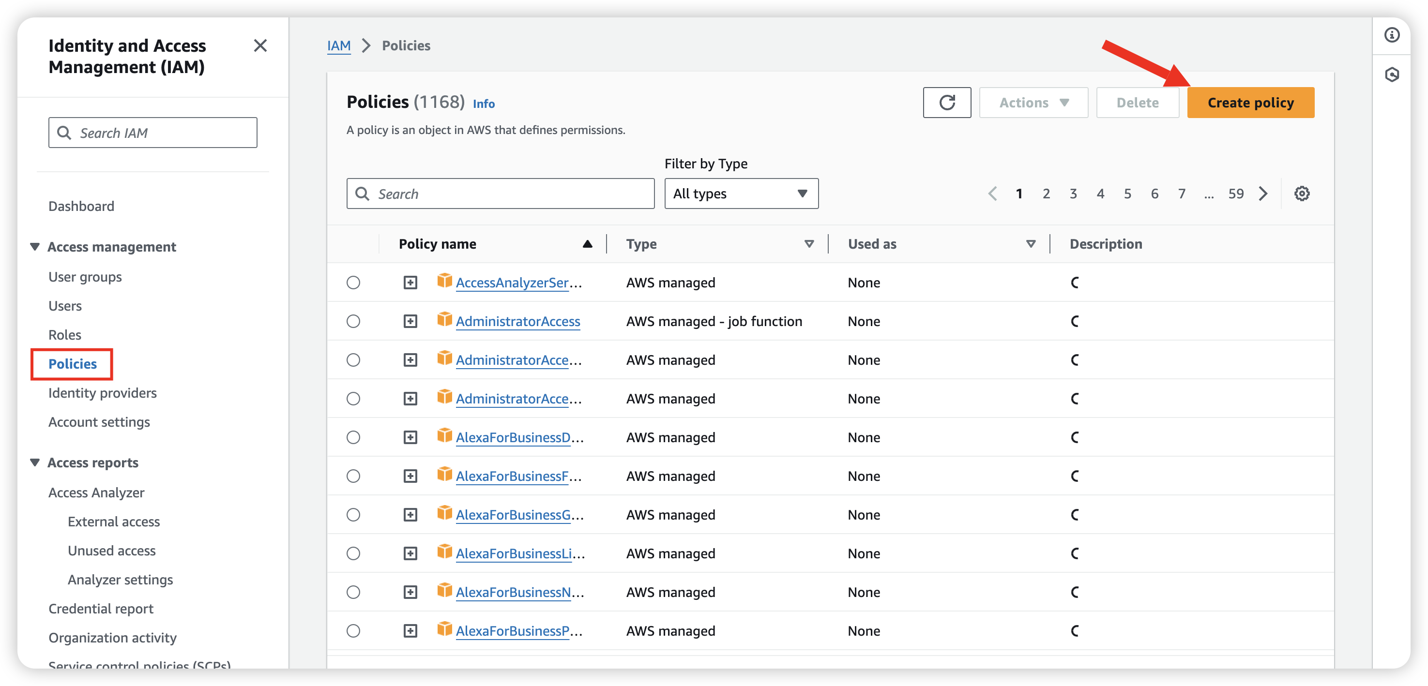Select the AdministratorAccess policy radio button
This screenshot has width=1428, height=686.
pyautogui.click(x=353, y=321)
